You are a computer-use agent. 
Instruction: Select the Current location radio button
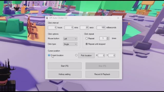49,55
